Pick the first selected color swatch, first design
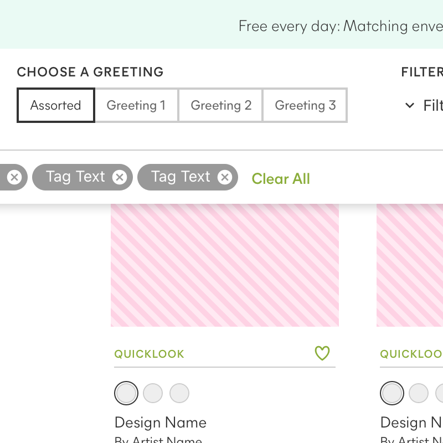This screenshot has height=443, width=443. pyautogui.click(x=126, y=393)
